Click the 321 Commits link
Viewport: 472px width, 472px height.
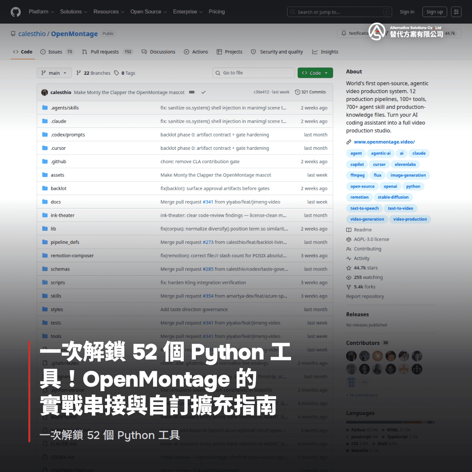[x=310, y=92]
